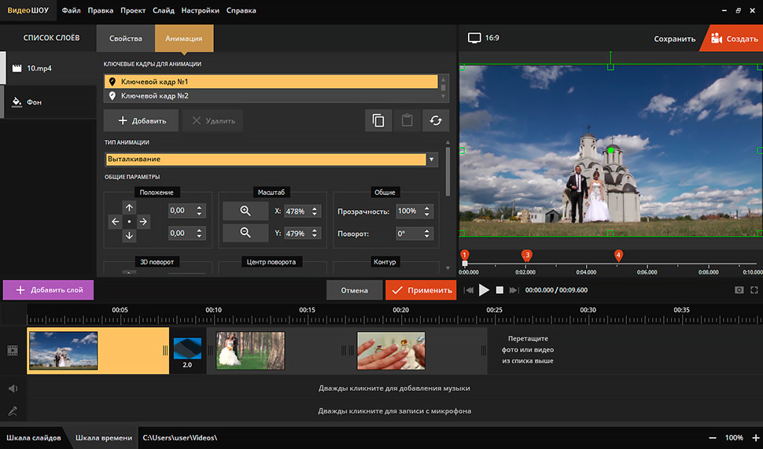The width and height of the screenshot is (763, 449).
Task: Open the Справка menu
Action: (x=241, y=10)
